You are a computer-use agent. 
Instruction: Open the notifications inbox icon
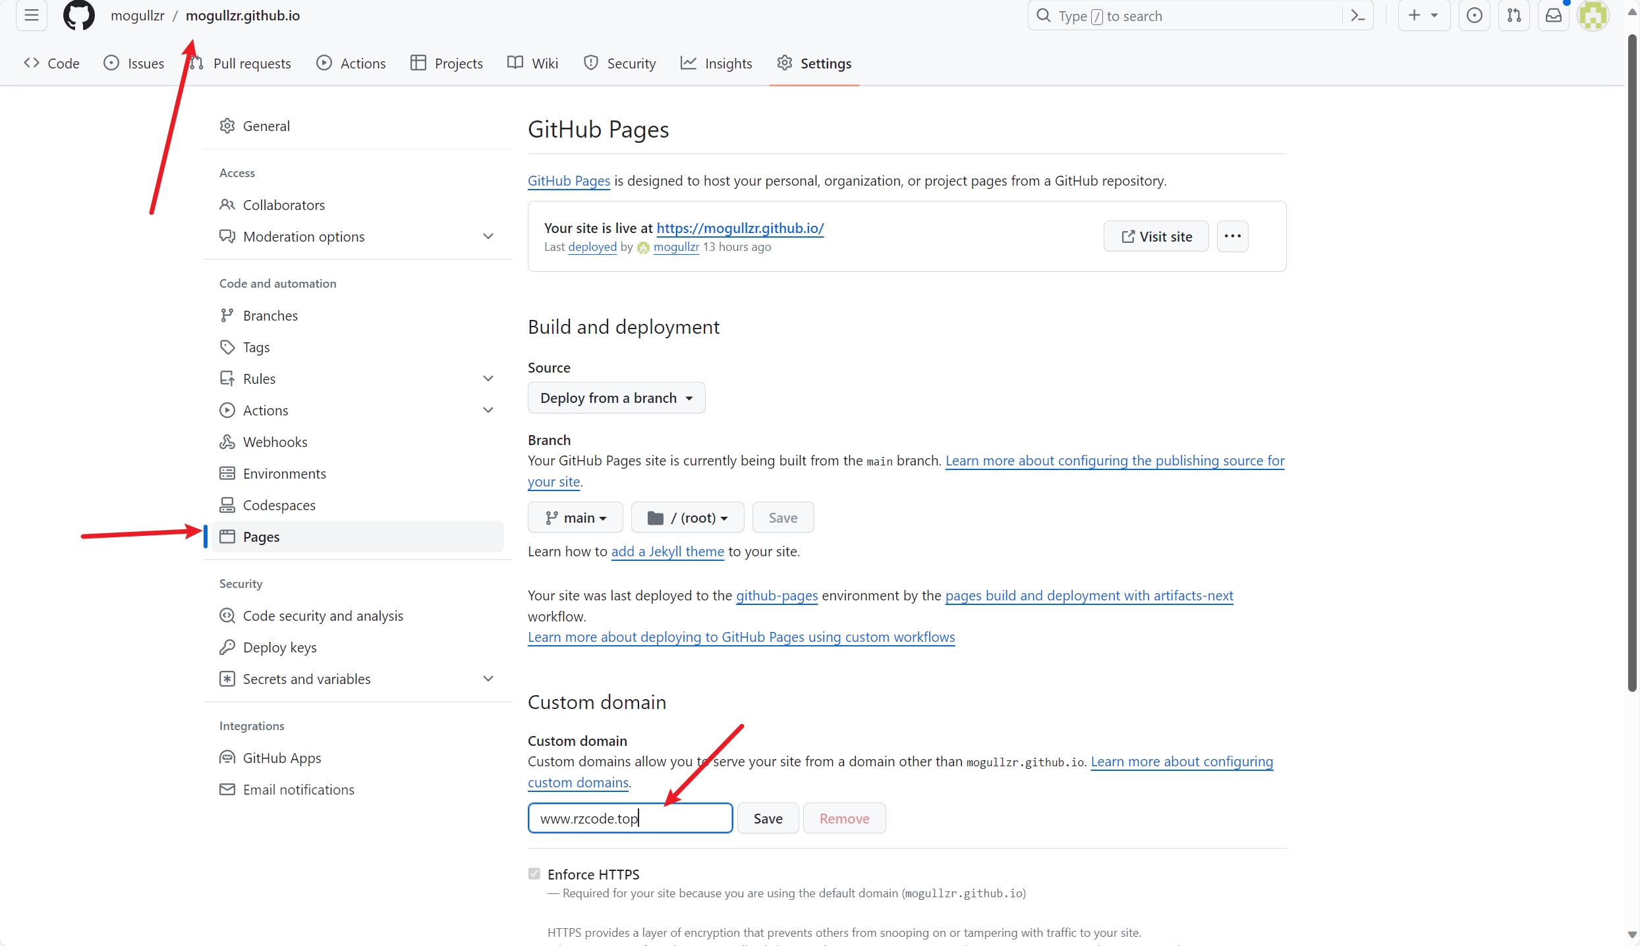click(x=1554, y=16)
